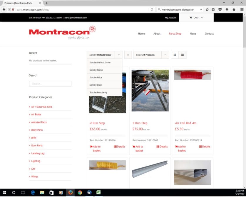Click the sidebar product Search field
Image resolution: width=246 pixels, height=197 pixels.
[x=50, y=84]
